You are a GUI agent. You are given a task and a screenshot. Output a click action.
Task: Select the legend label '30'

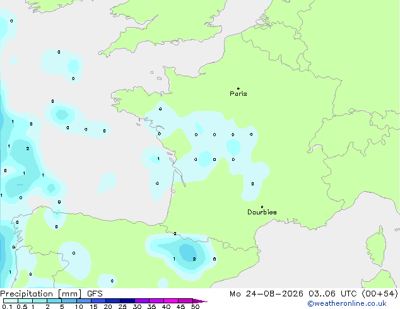pos(137,306)
